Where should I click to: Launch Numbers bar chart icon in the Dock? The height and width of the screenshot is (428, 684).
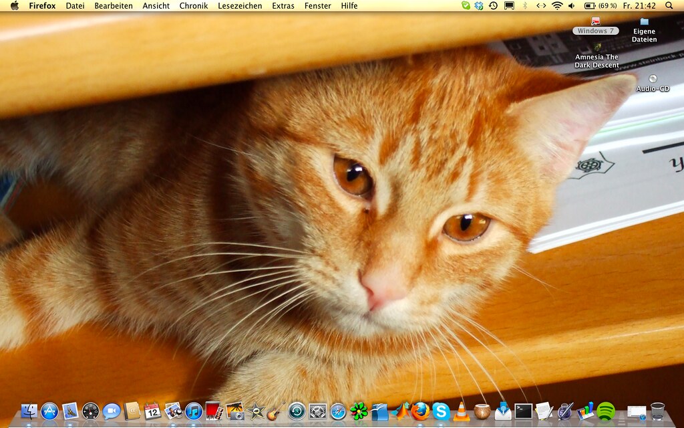(585, 411)
